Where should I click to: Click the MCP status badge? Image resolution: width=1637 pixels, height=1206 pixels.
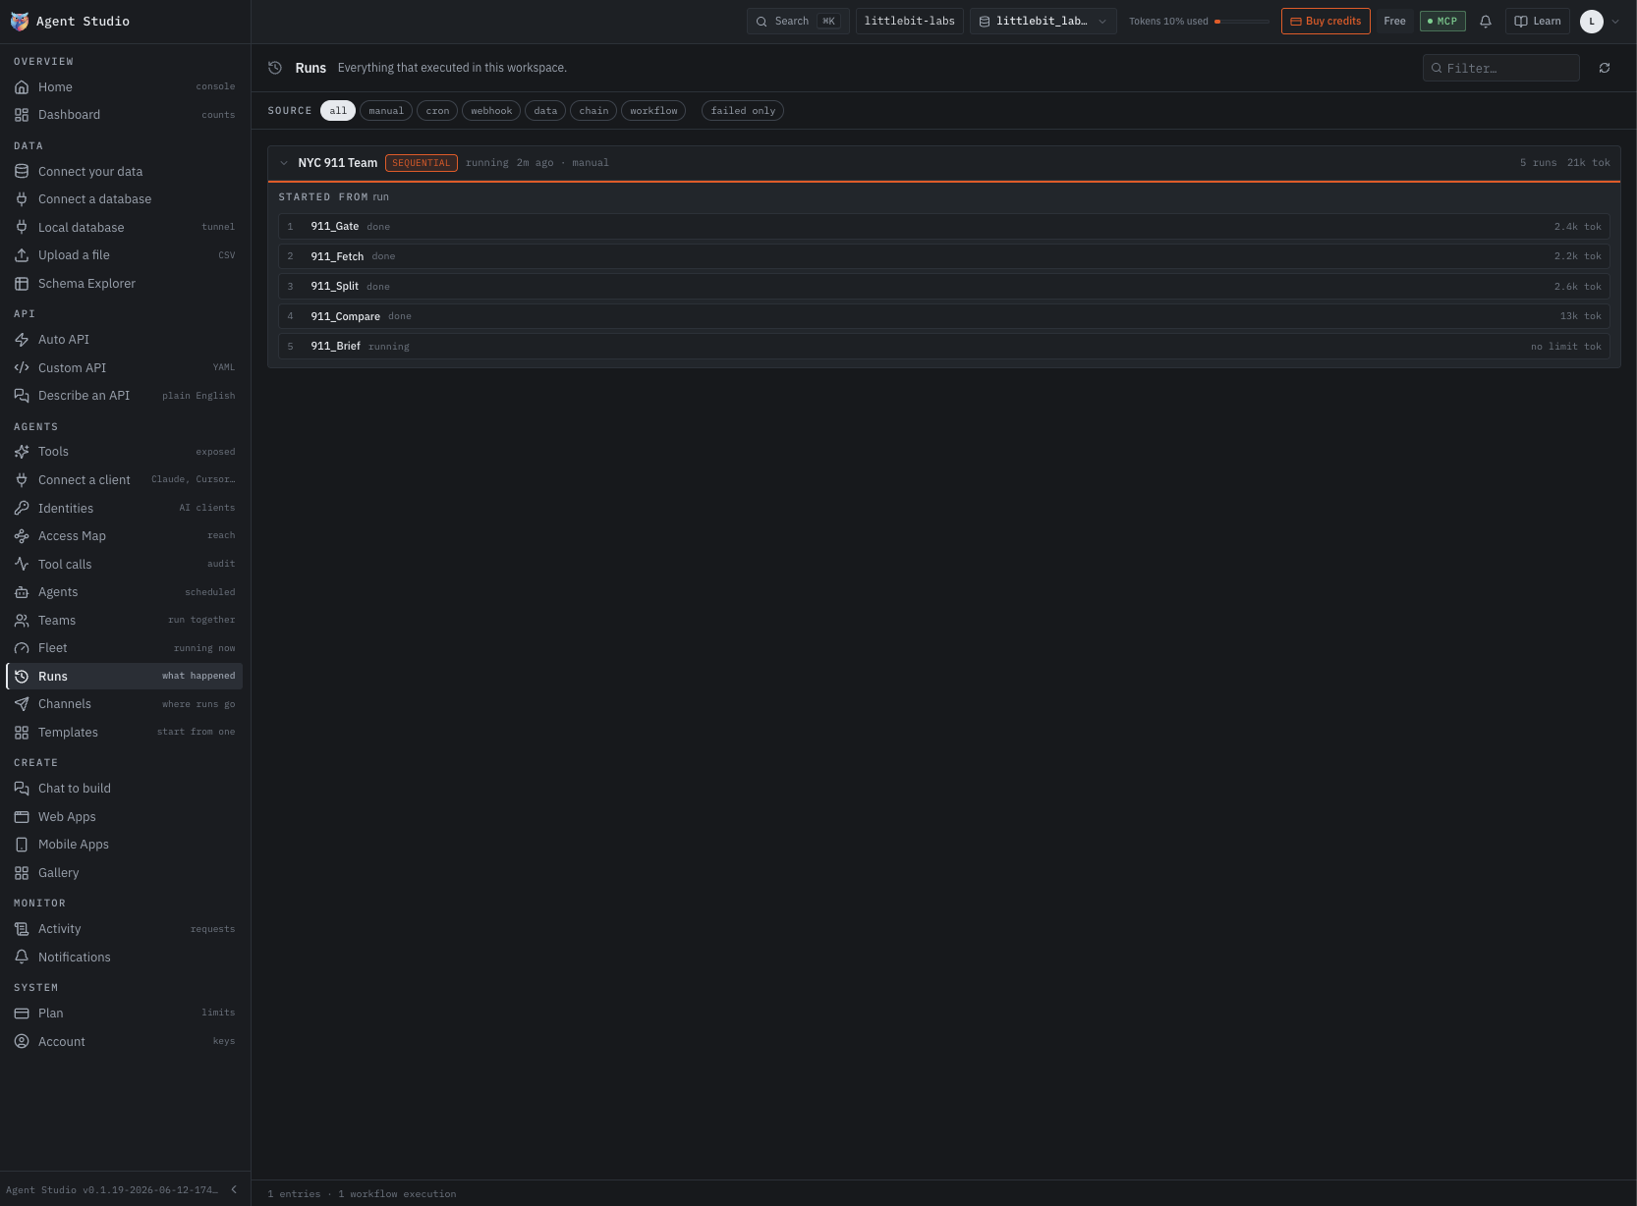tap(1442, 21)
